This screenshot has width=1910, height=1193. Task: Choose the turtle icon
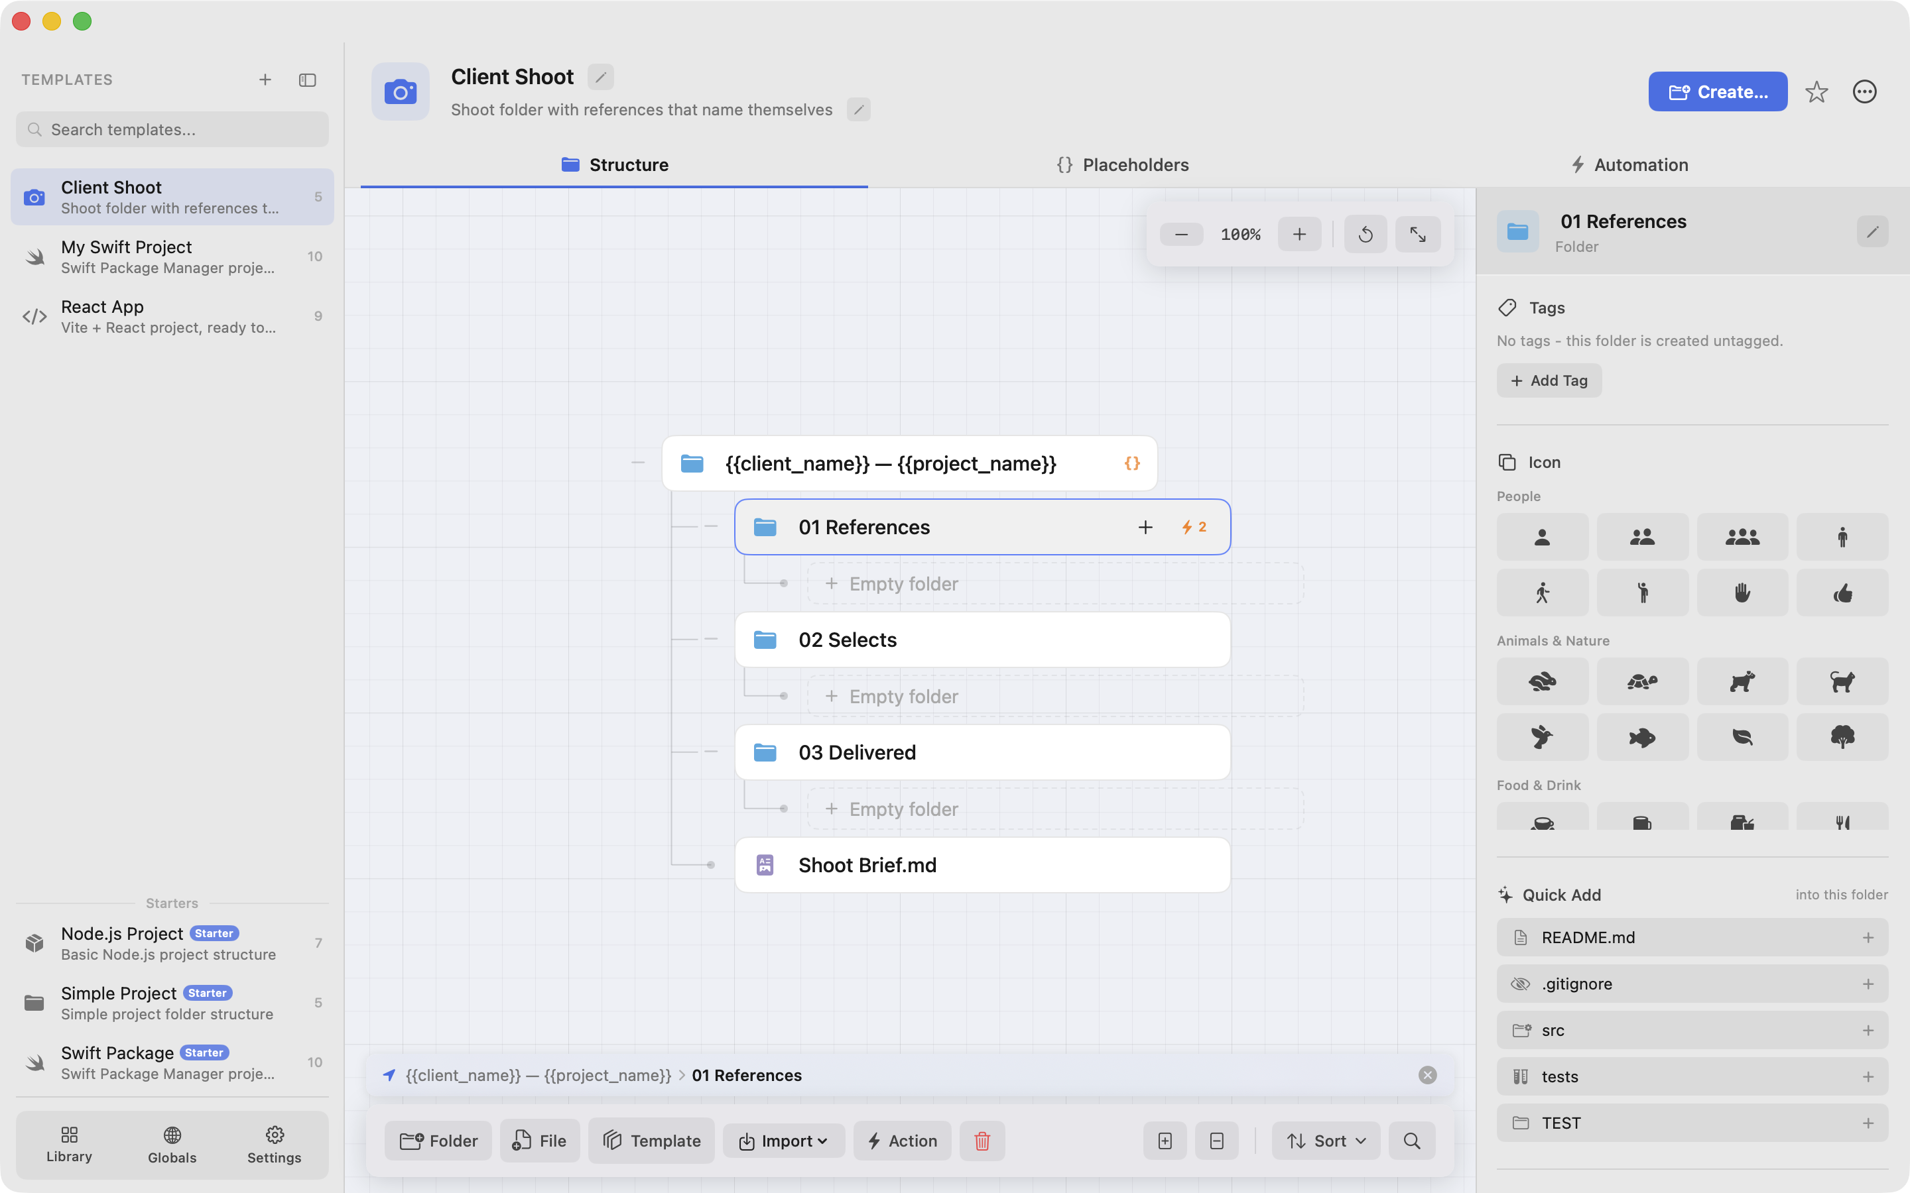pyautogui.click(x=1643, y=682)
